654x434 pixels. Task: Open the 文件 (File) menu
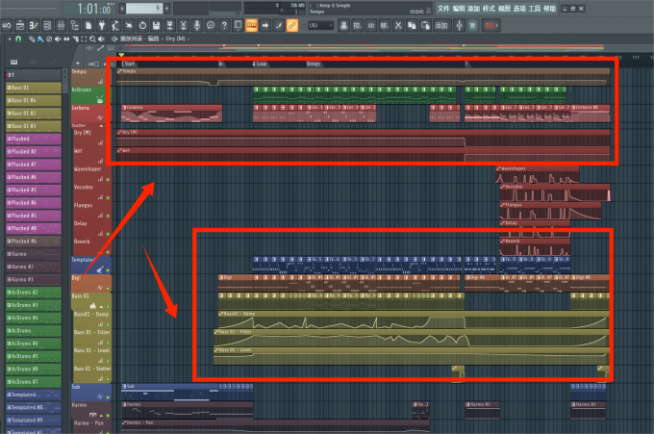pyautogui.click(x=442, y=8)
